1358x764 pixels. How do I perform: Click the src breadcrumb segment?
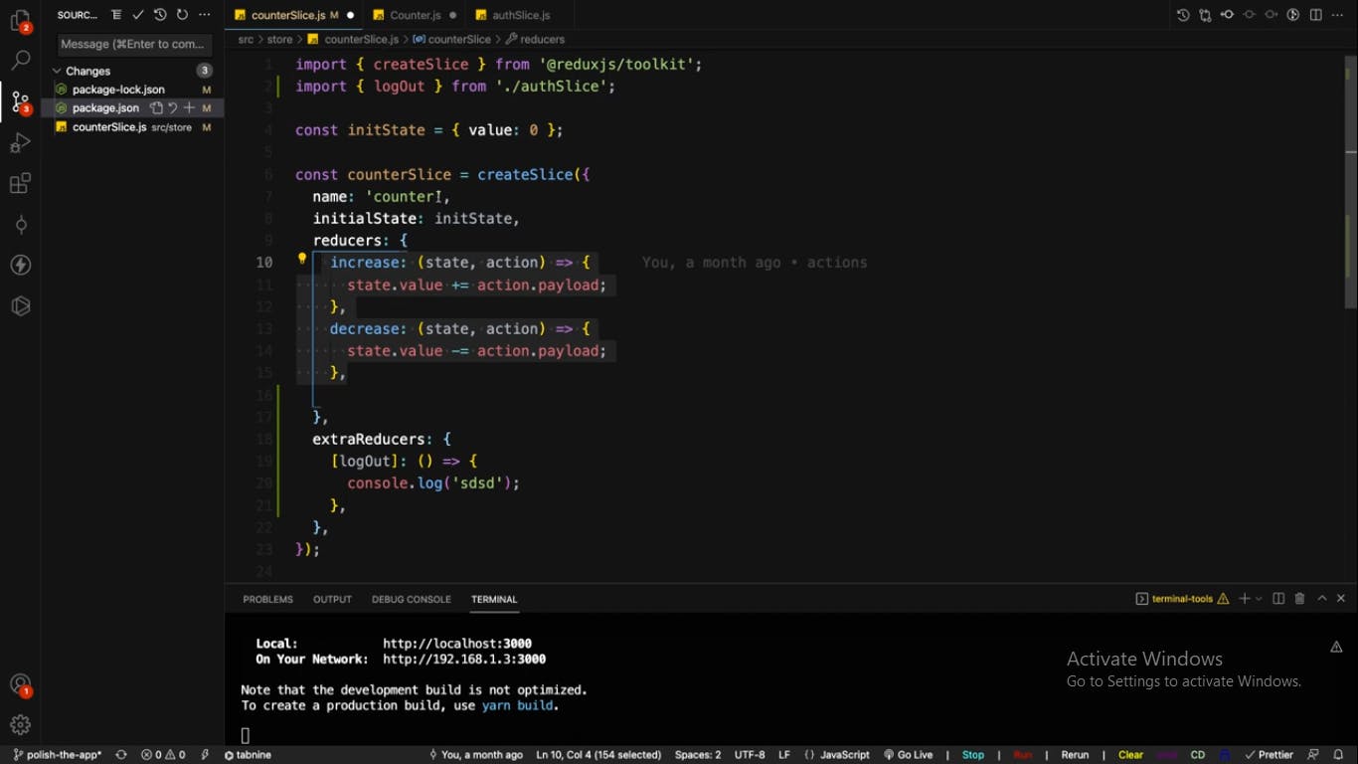click(246, 39)
